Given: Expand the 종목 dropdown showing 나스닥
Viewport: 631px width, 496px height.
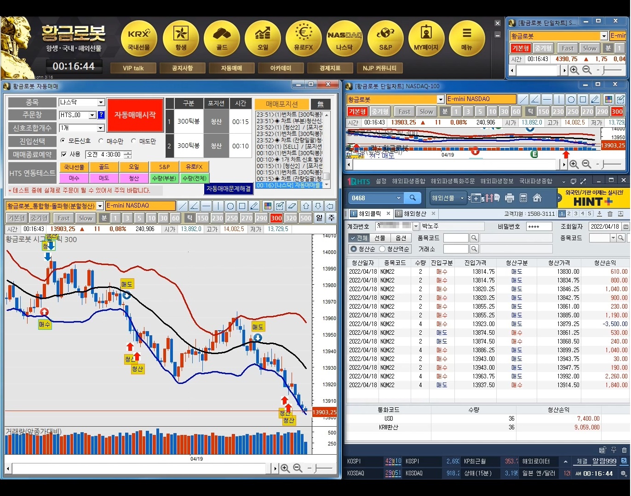Looking at the screenshot, I should pos(101,102).
